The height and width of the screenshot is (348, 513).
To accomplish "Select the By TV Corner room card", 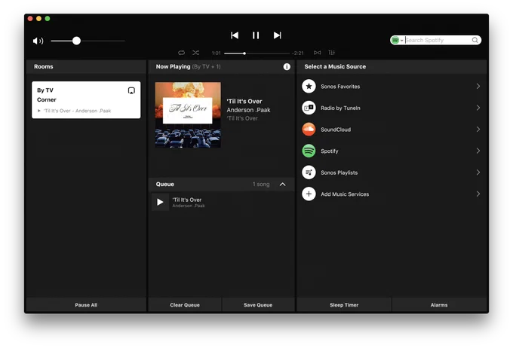I will pyautogui.click(x=86, y=100).
